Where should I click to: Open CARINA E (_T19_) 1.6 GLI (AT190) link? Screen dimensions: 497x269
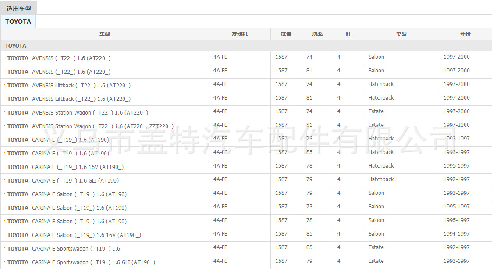click(x=63, y=181)
